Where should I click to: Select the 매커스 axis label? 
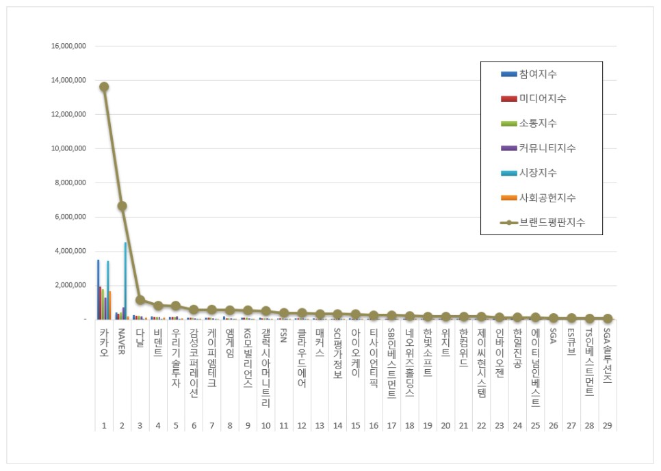point(320,342)
